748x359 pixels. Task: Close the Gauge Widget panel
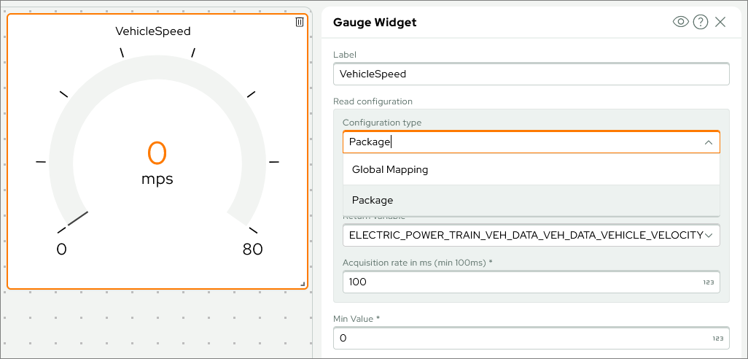720,22
